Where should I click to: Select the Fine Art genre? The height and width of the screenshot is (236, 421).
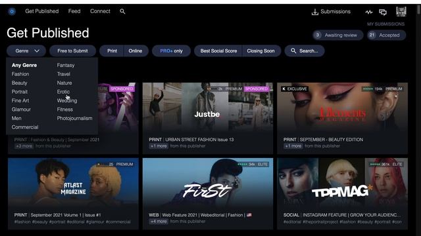tap(20, 100)
